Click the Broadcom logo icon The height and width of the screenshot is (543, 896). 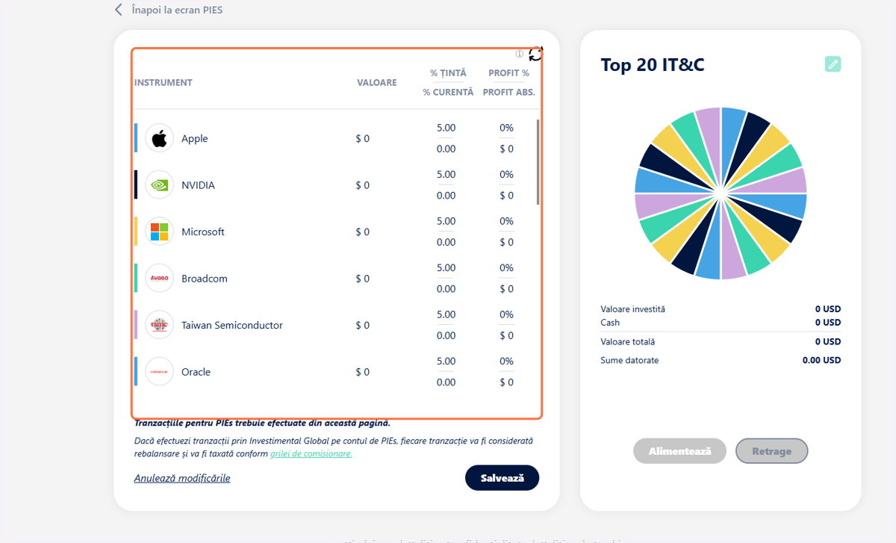click(x=159, y=278)
